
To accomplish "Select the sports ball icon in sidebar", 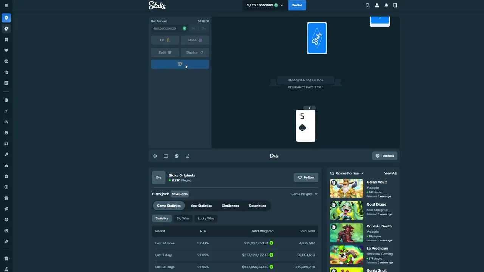I will (6, 29).
